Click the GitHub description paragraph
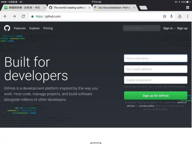Image resolution: width=192 pixels, height=144 pixels. tap(51, 94)
